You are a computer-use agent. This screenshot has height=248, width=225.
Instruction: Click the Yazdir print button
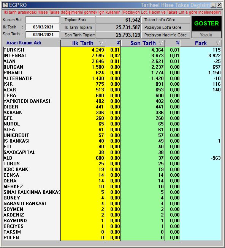[206, 35]
